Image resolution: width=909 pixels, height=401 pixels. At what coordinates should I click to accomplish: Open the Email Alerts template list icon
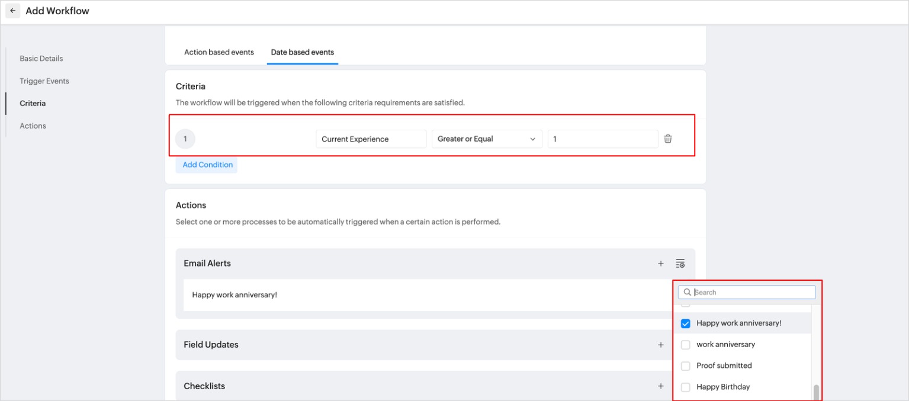680,264
